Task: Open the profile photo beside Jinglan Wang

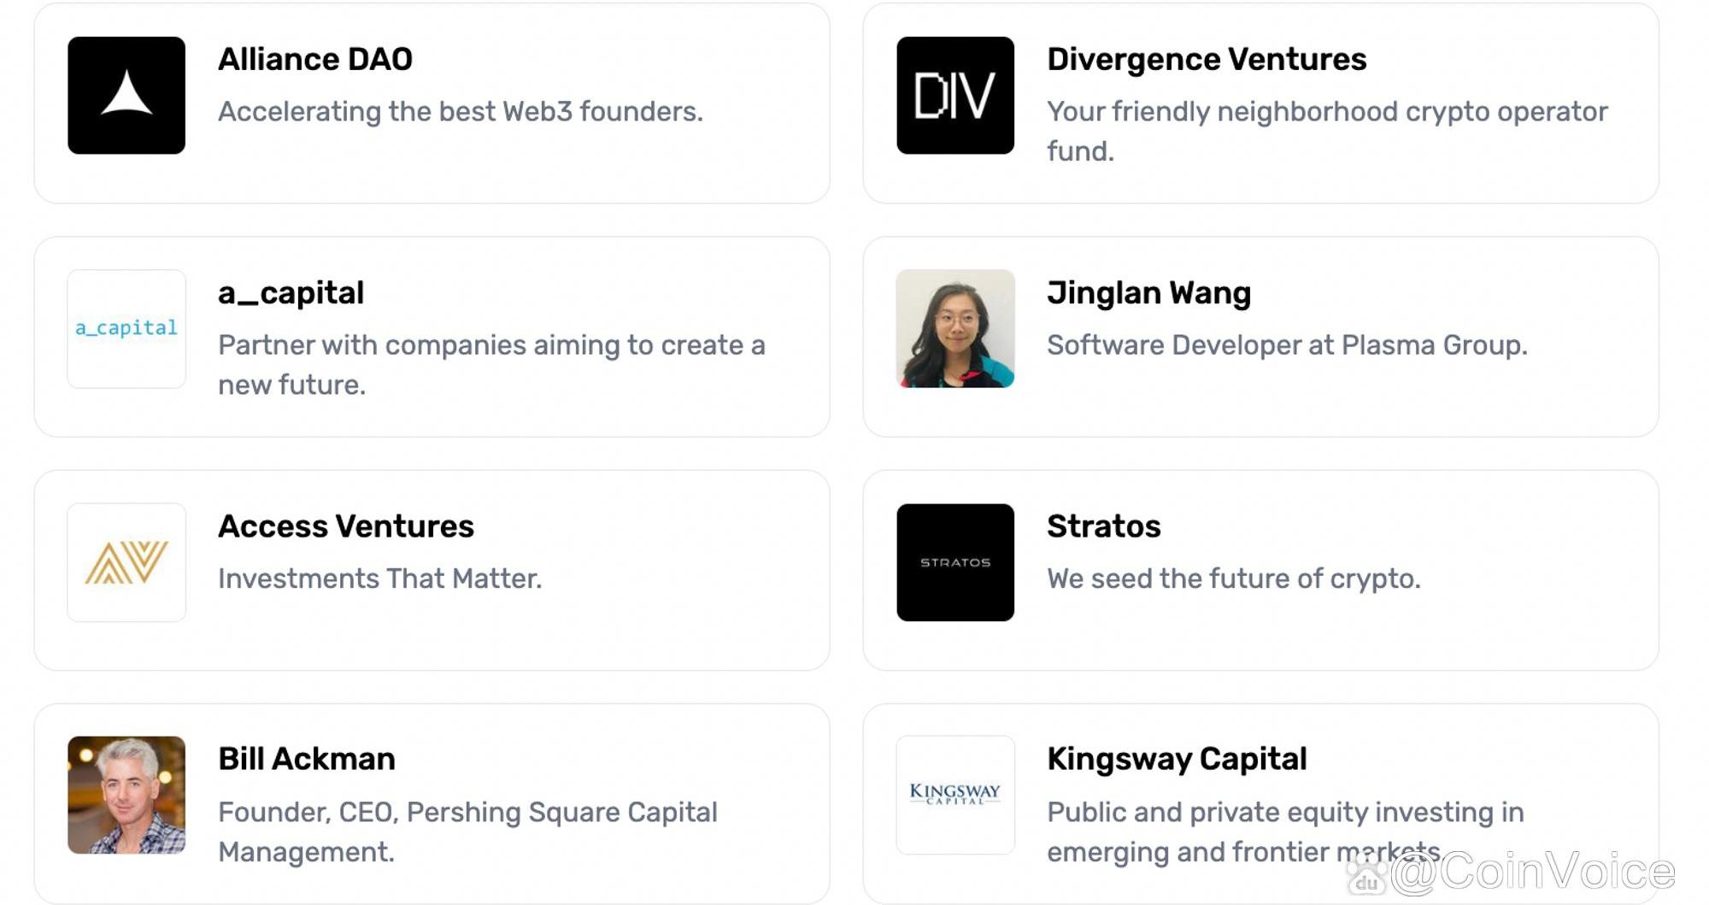Action: point(955,329)
